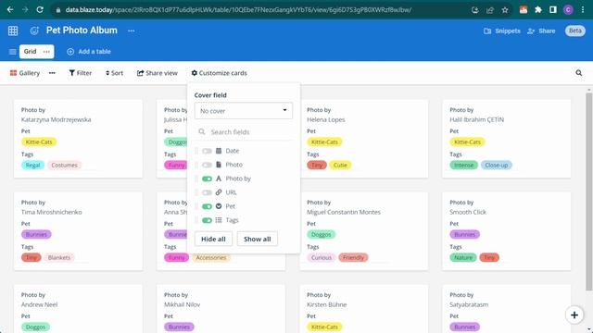Viewport: 593px width, 333px height.
Task: Click the Accessories tag
Action: 211,257
